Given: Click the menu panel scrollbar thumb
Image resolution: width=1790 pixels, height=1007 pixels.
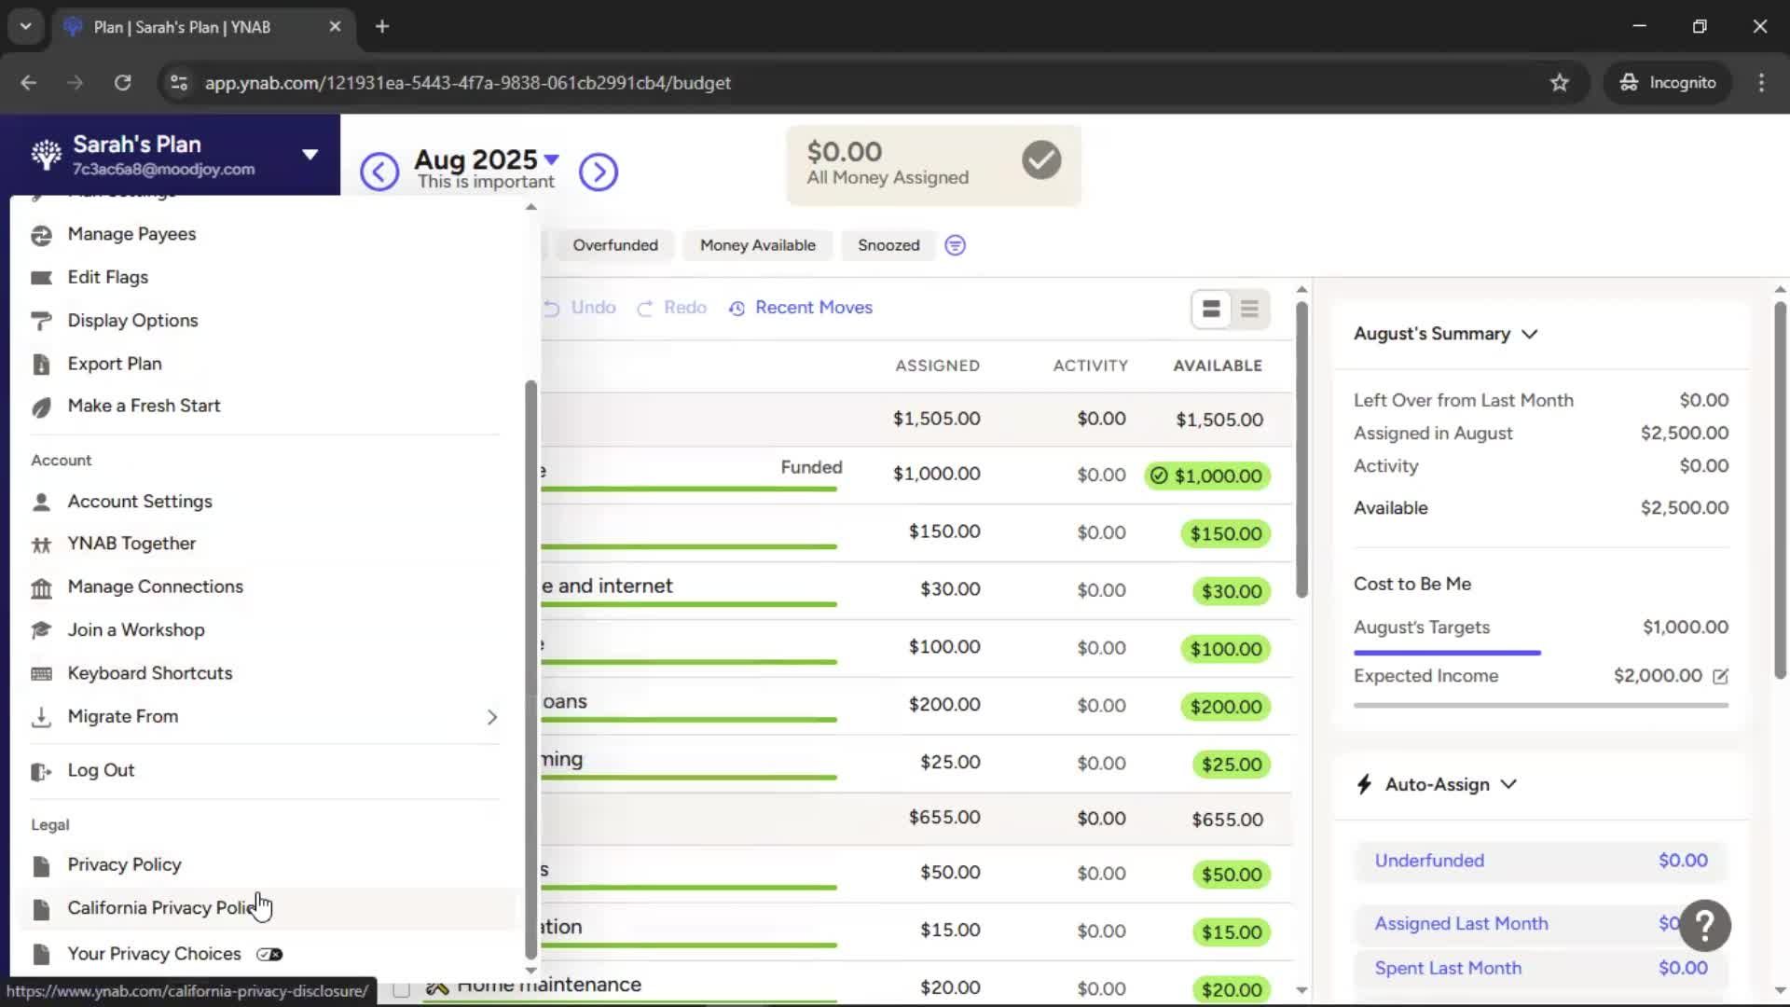Looking at the screenshot, I should tap(530, 668).
